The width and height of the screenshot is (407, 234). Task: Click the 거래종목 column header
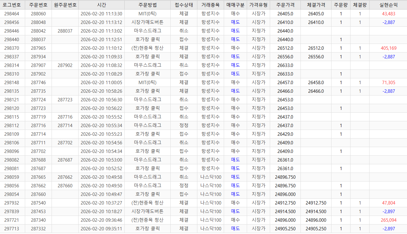point(211,5)
